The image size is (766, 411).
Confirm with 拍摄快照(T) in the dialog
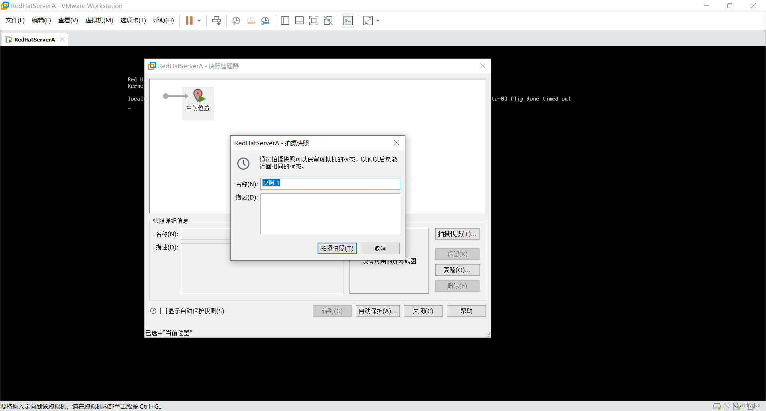[x=337, y=248]
